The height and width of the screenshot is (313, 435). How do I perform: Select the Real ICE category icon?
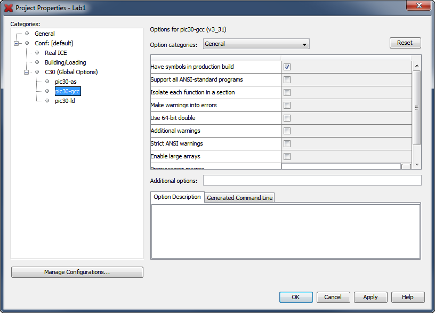click(36, 53)
